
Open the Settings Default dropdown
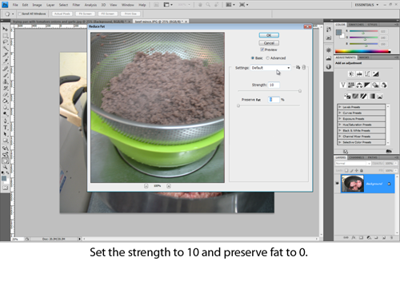[270, 68]
